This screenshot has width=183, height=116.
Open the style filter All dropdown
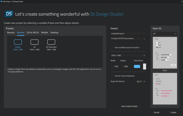165,34
